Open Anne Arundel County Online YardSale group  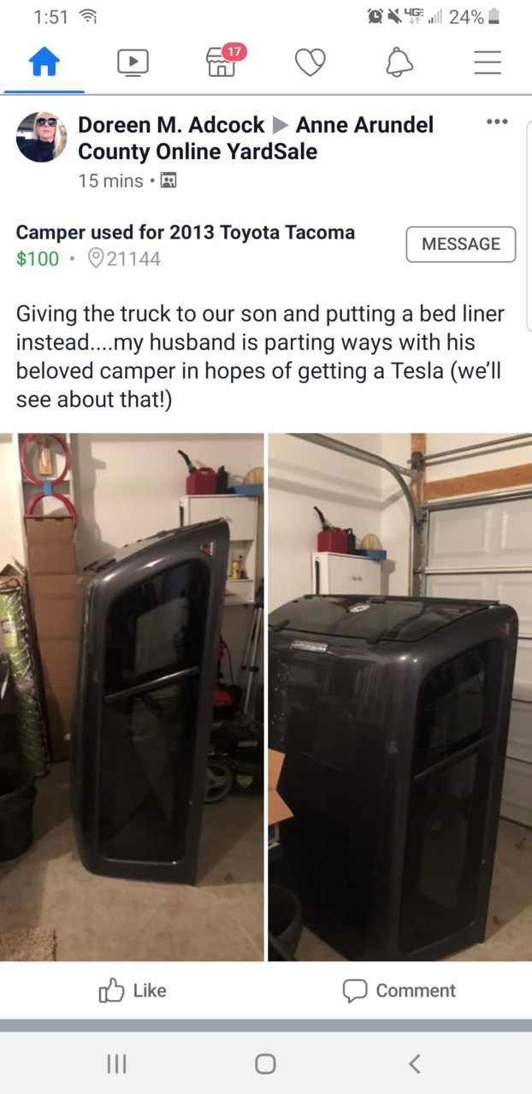point(256,138)
